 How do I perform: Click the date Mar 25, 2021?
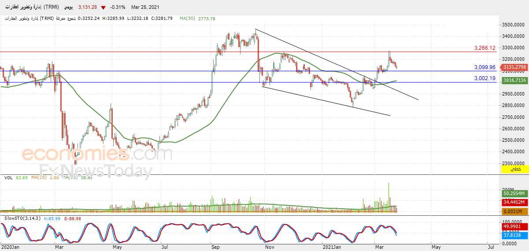pos(144,7)
